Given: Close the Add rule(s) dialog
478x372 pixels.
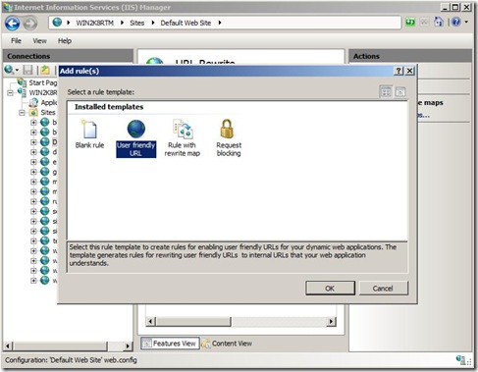Looking at the screenshot, I should [x=410, y=71].
